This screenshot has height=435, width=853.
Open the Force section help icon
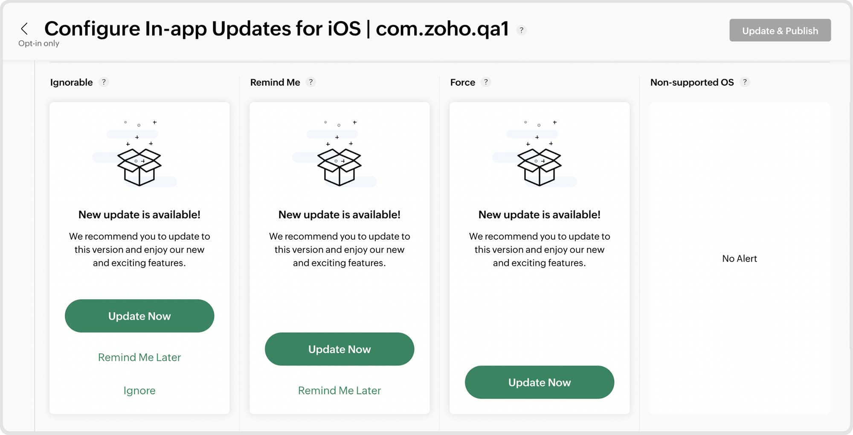pos(486,82)
